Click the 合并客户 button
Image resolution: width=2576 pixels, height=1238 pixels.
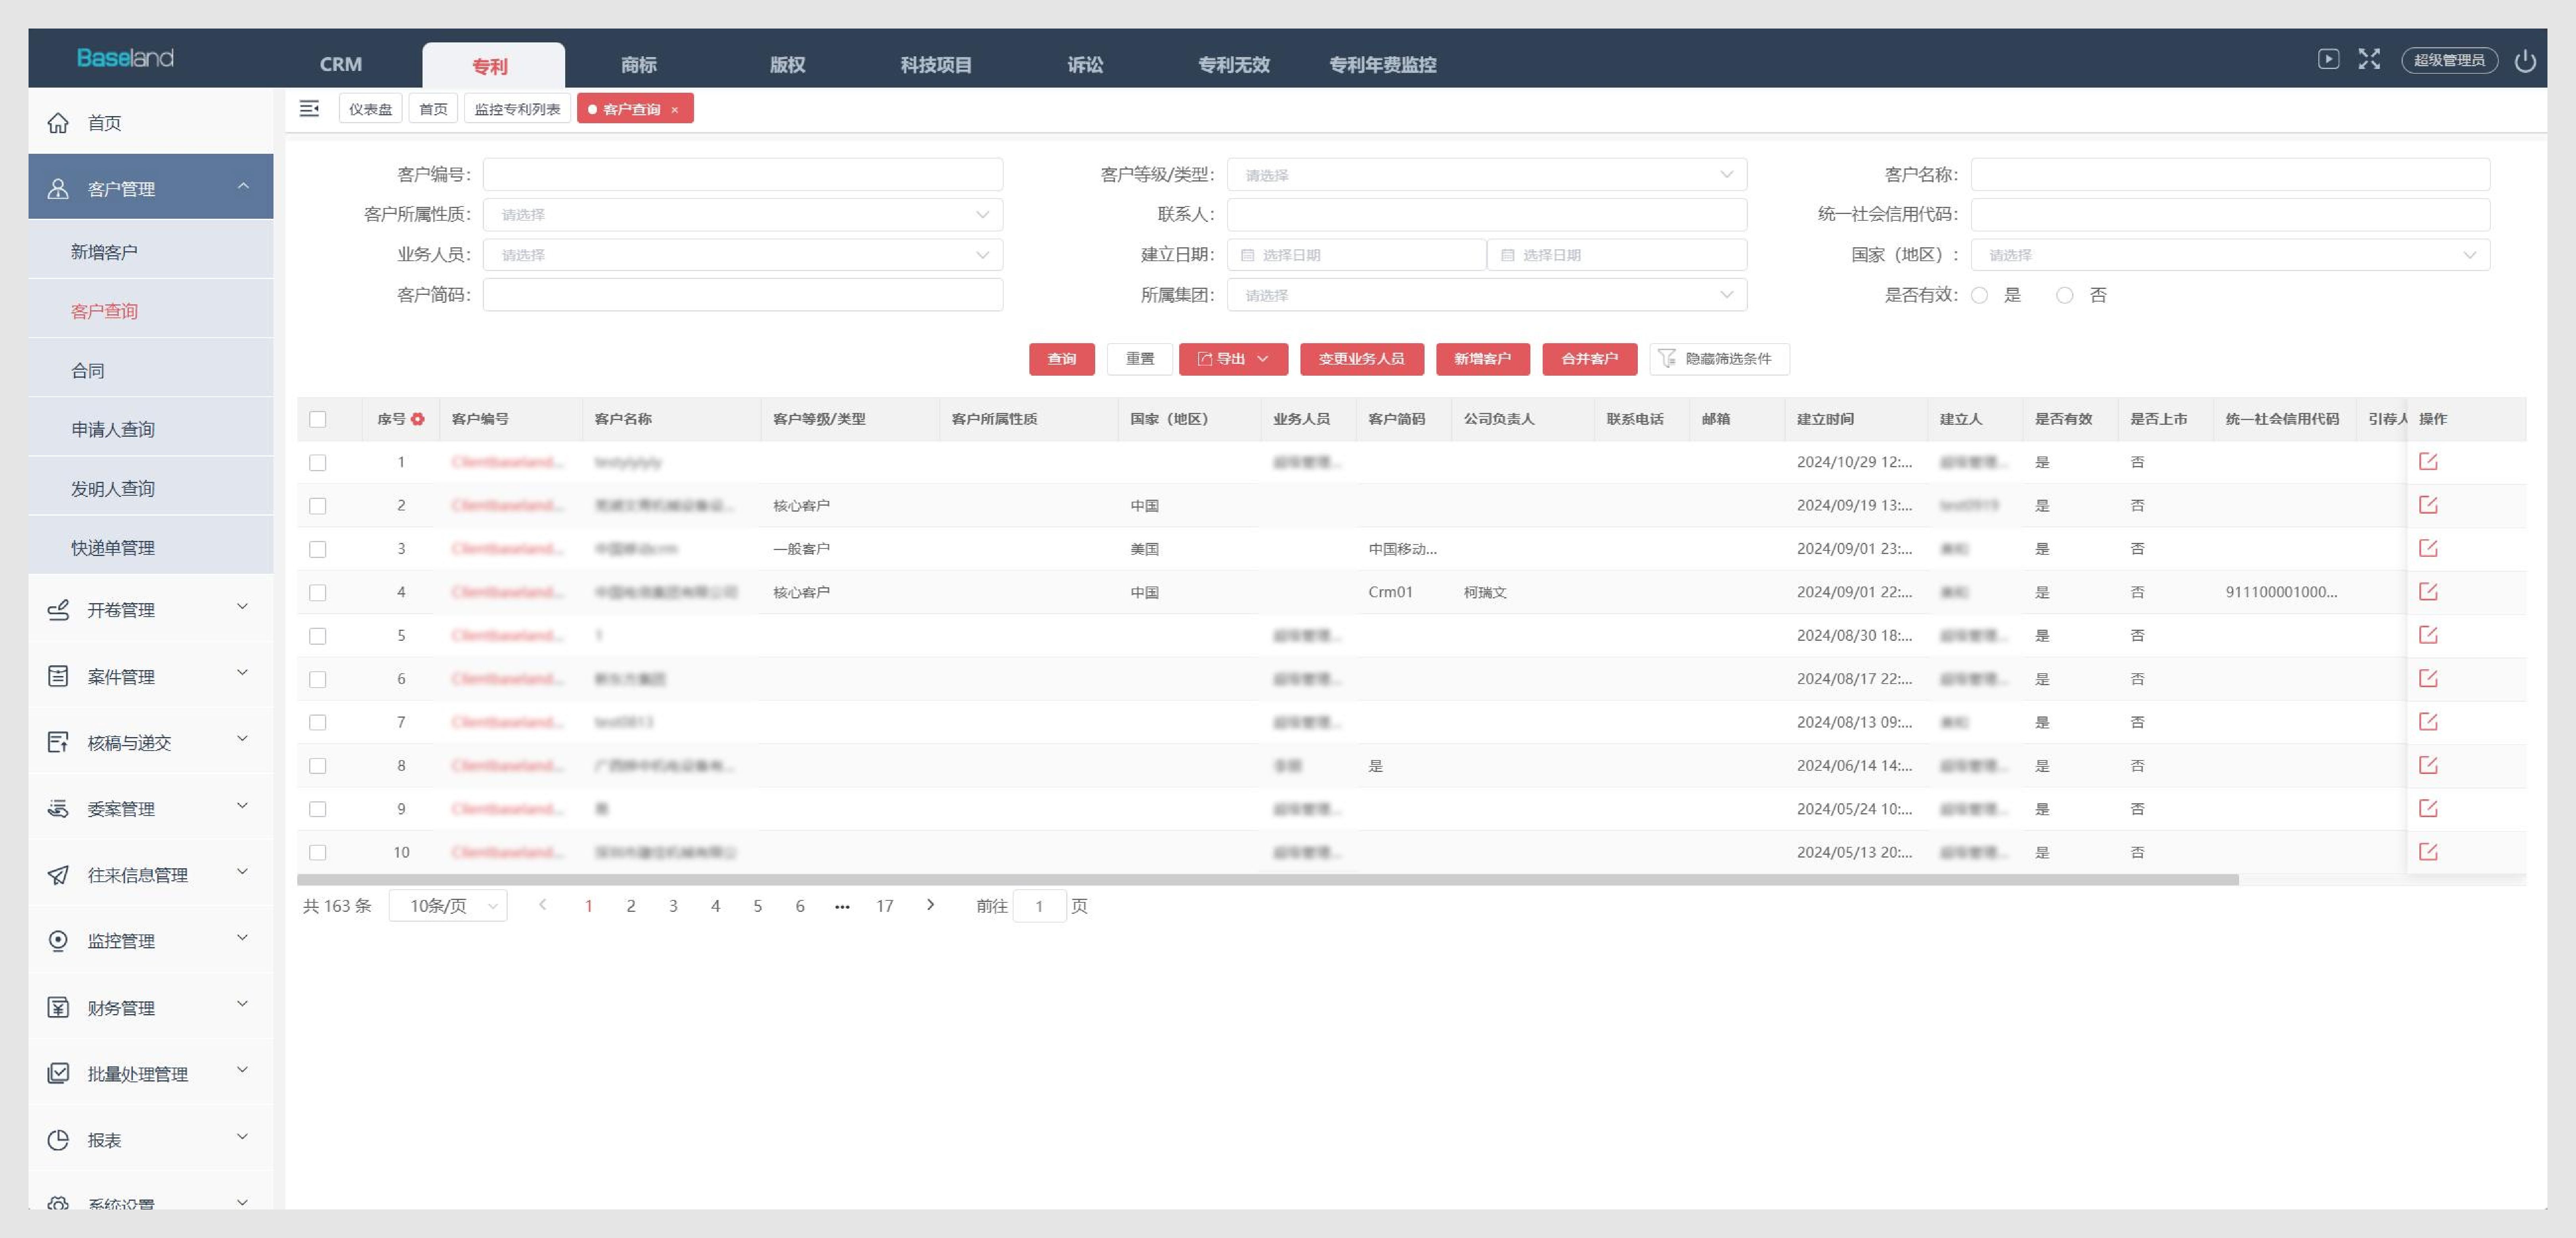(x=1589, y=359)
